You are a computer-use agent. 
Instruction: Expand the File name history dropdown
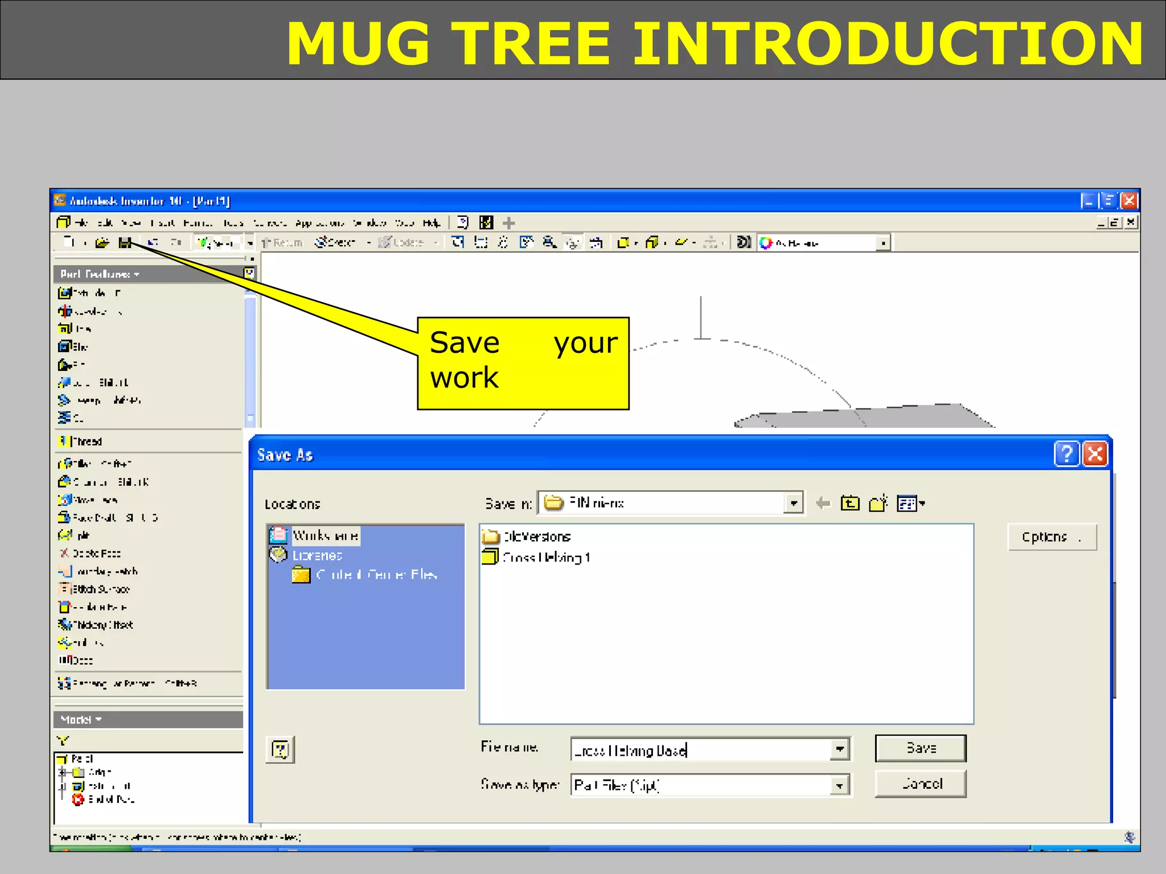(839, 750)
